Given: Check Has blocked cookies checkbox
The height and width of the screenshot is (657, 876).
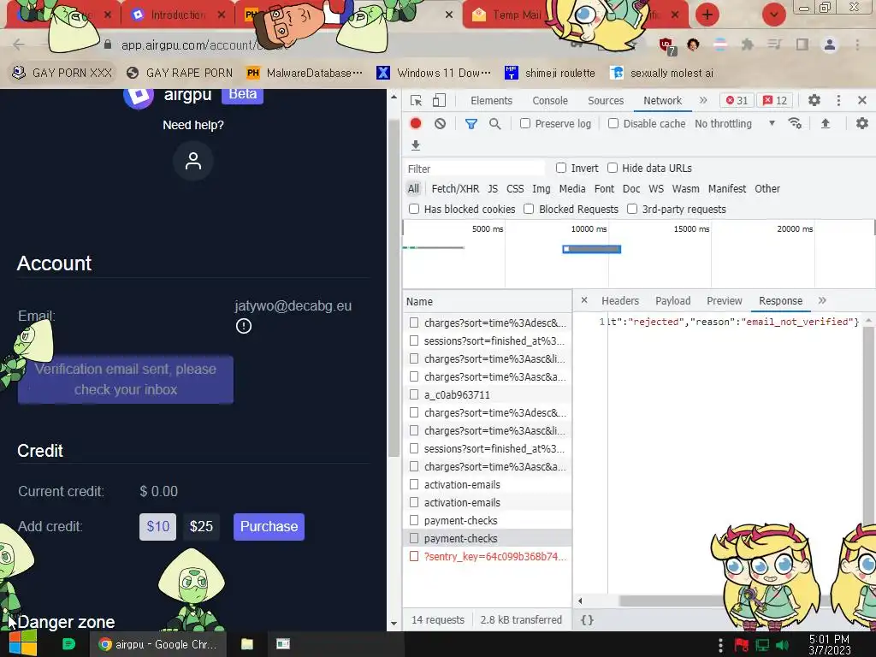Looking at the screenshot, I should click(x=414, y=209).
